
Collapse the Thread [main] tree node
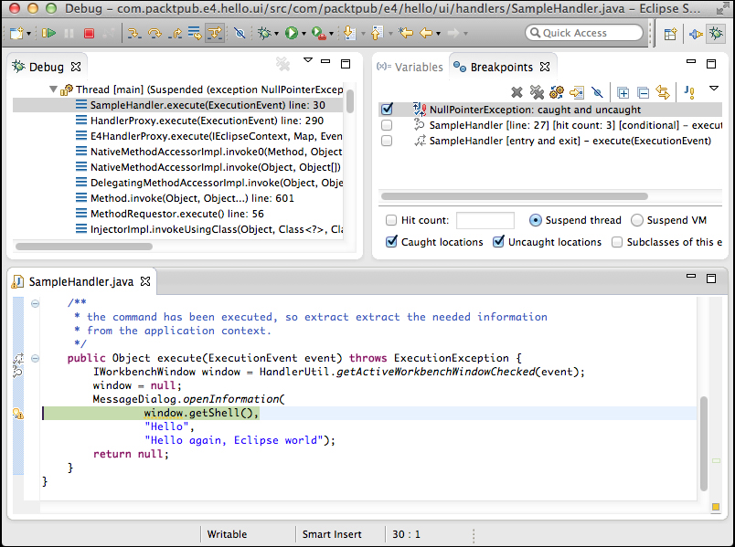[x=53, y=89]
